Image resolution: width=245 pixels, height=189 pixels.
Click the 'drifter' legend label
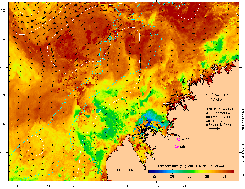pos(184,147)
